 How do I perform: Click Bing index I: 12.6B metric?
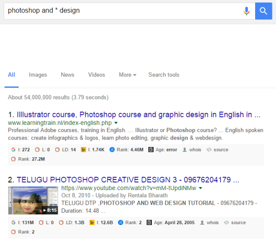coord(101,222)
